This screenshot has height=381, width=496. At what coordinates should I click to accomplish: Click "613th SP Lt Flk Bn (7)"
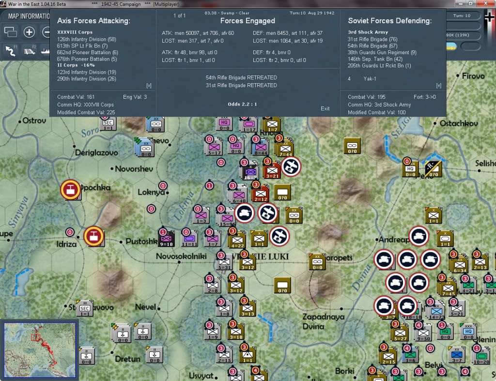(82, 46)
